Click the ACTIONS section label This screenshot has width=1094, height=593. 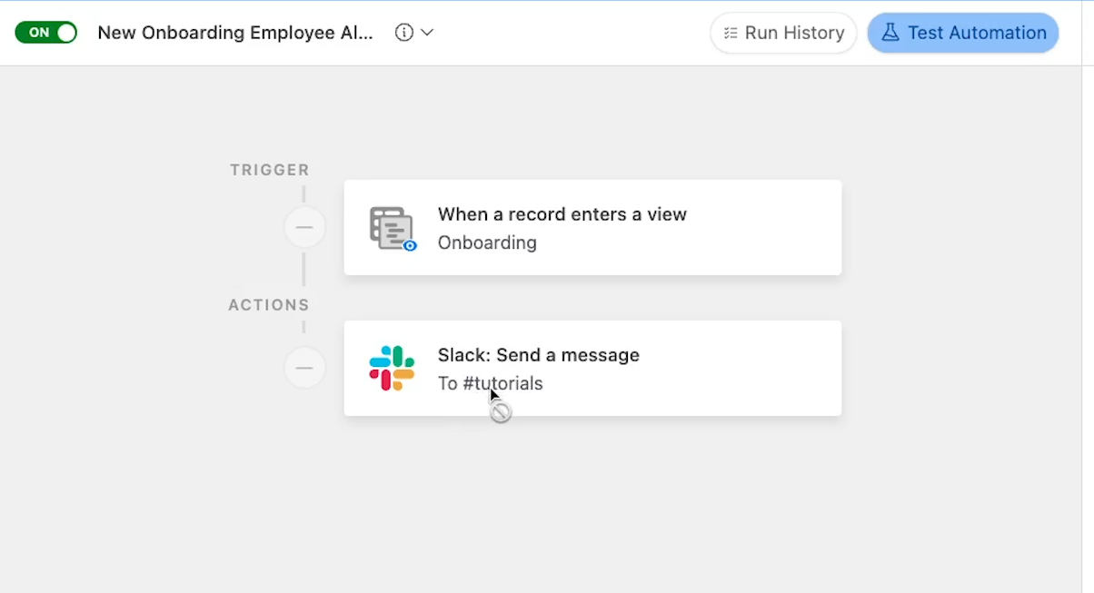269,305
